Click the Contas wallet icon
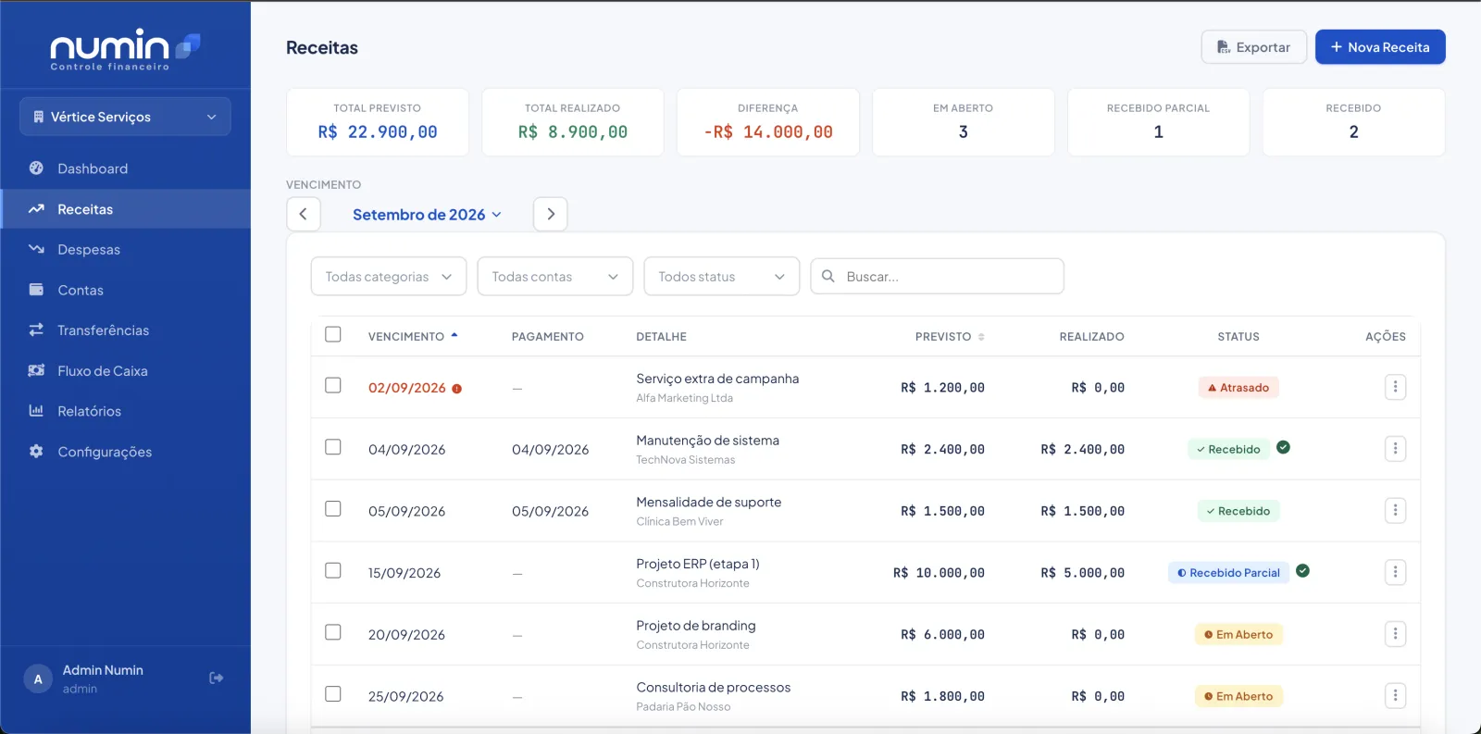This screenshot has width=1481, height=734. 36,290
